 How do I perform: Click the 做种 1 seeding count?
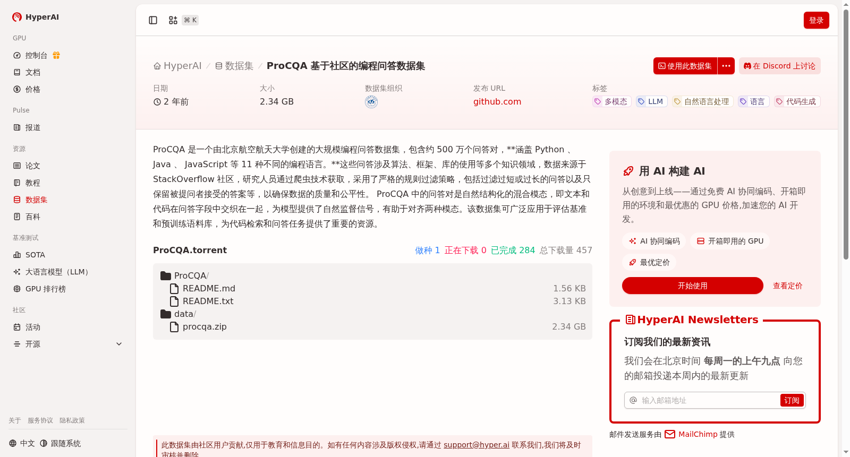[427, 250]
